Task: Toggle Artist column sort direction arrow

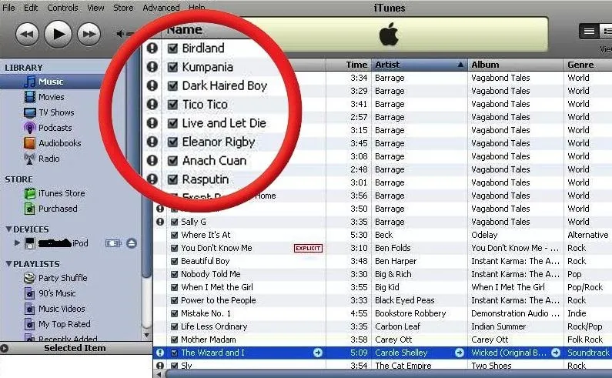Action: (x=460, y=65)
